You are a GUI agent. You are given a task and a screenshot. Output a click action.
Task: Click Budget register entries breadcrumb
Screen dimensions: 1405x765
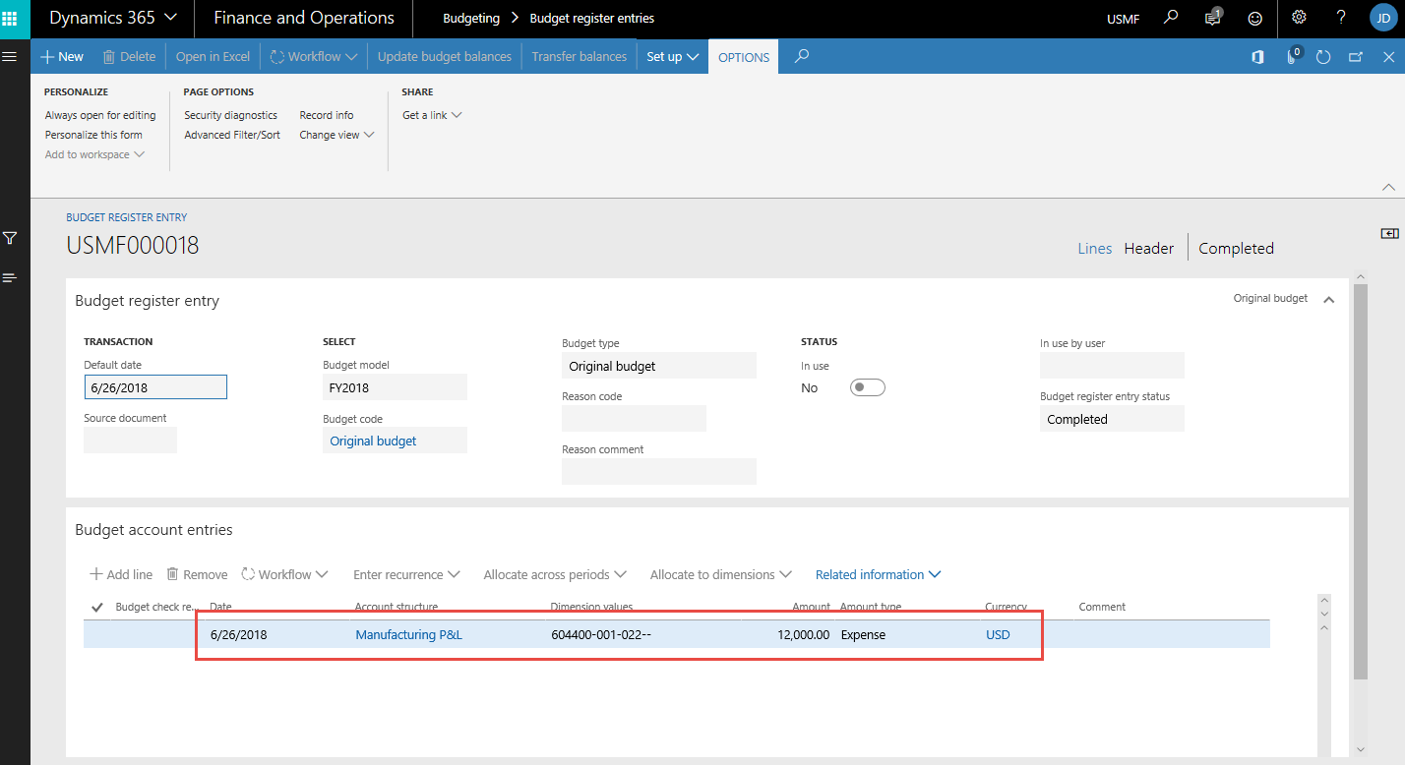click(591, 18)
